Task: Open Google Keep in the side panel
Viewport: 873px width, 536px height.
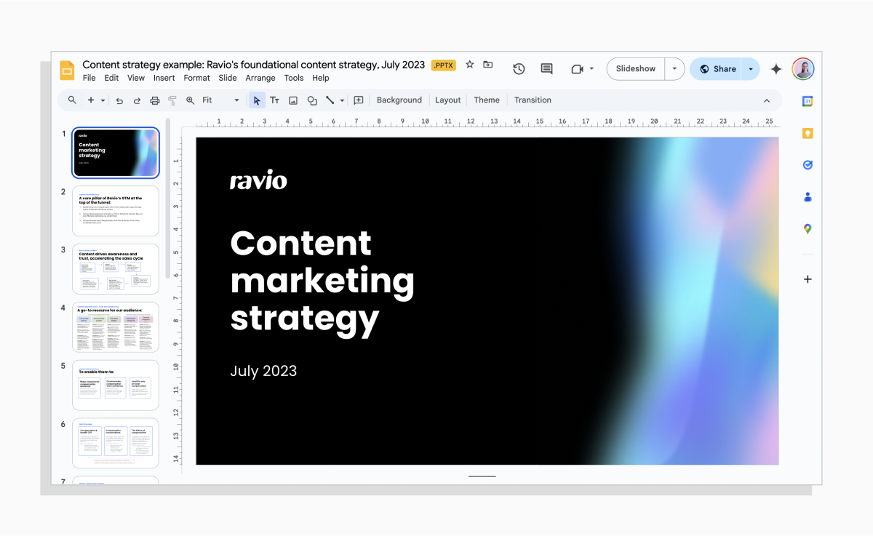Action: point(808,133)
